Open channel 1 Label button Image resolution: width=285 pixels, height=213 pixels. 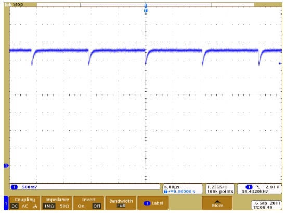[x=153, y=203]
